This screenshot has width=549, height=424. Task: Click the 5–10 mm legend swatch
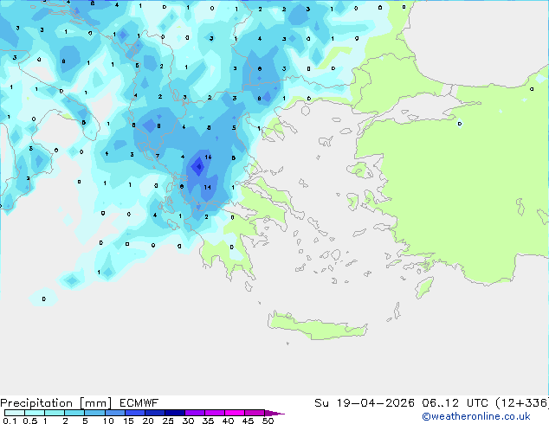pyautogui.click(x=94, y=413)
